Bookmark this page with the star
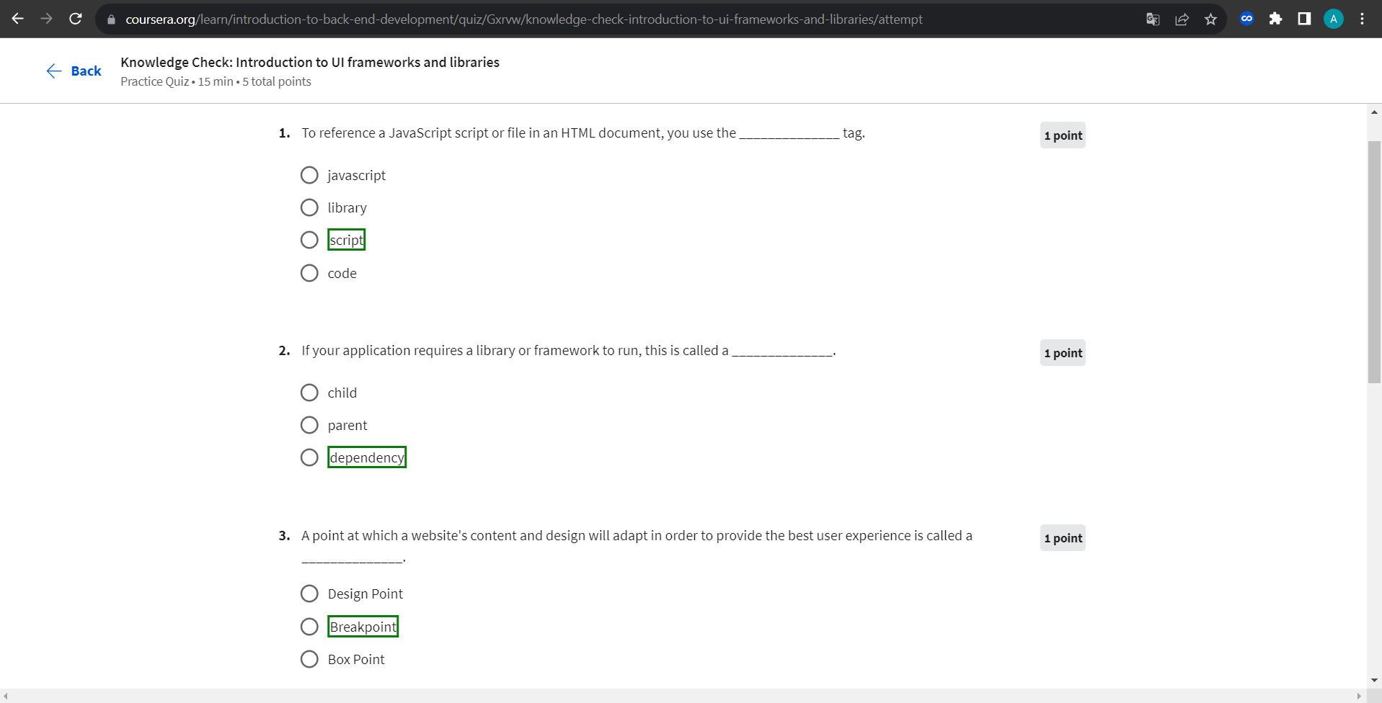 point(1210,19)
